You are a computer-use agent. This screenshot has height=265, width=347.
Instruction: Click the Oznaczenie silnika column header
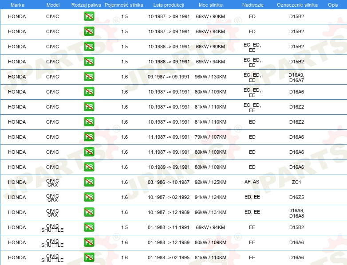297,5
